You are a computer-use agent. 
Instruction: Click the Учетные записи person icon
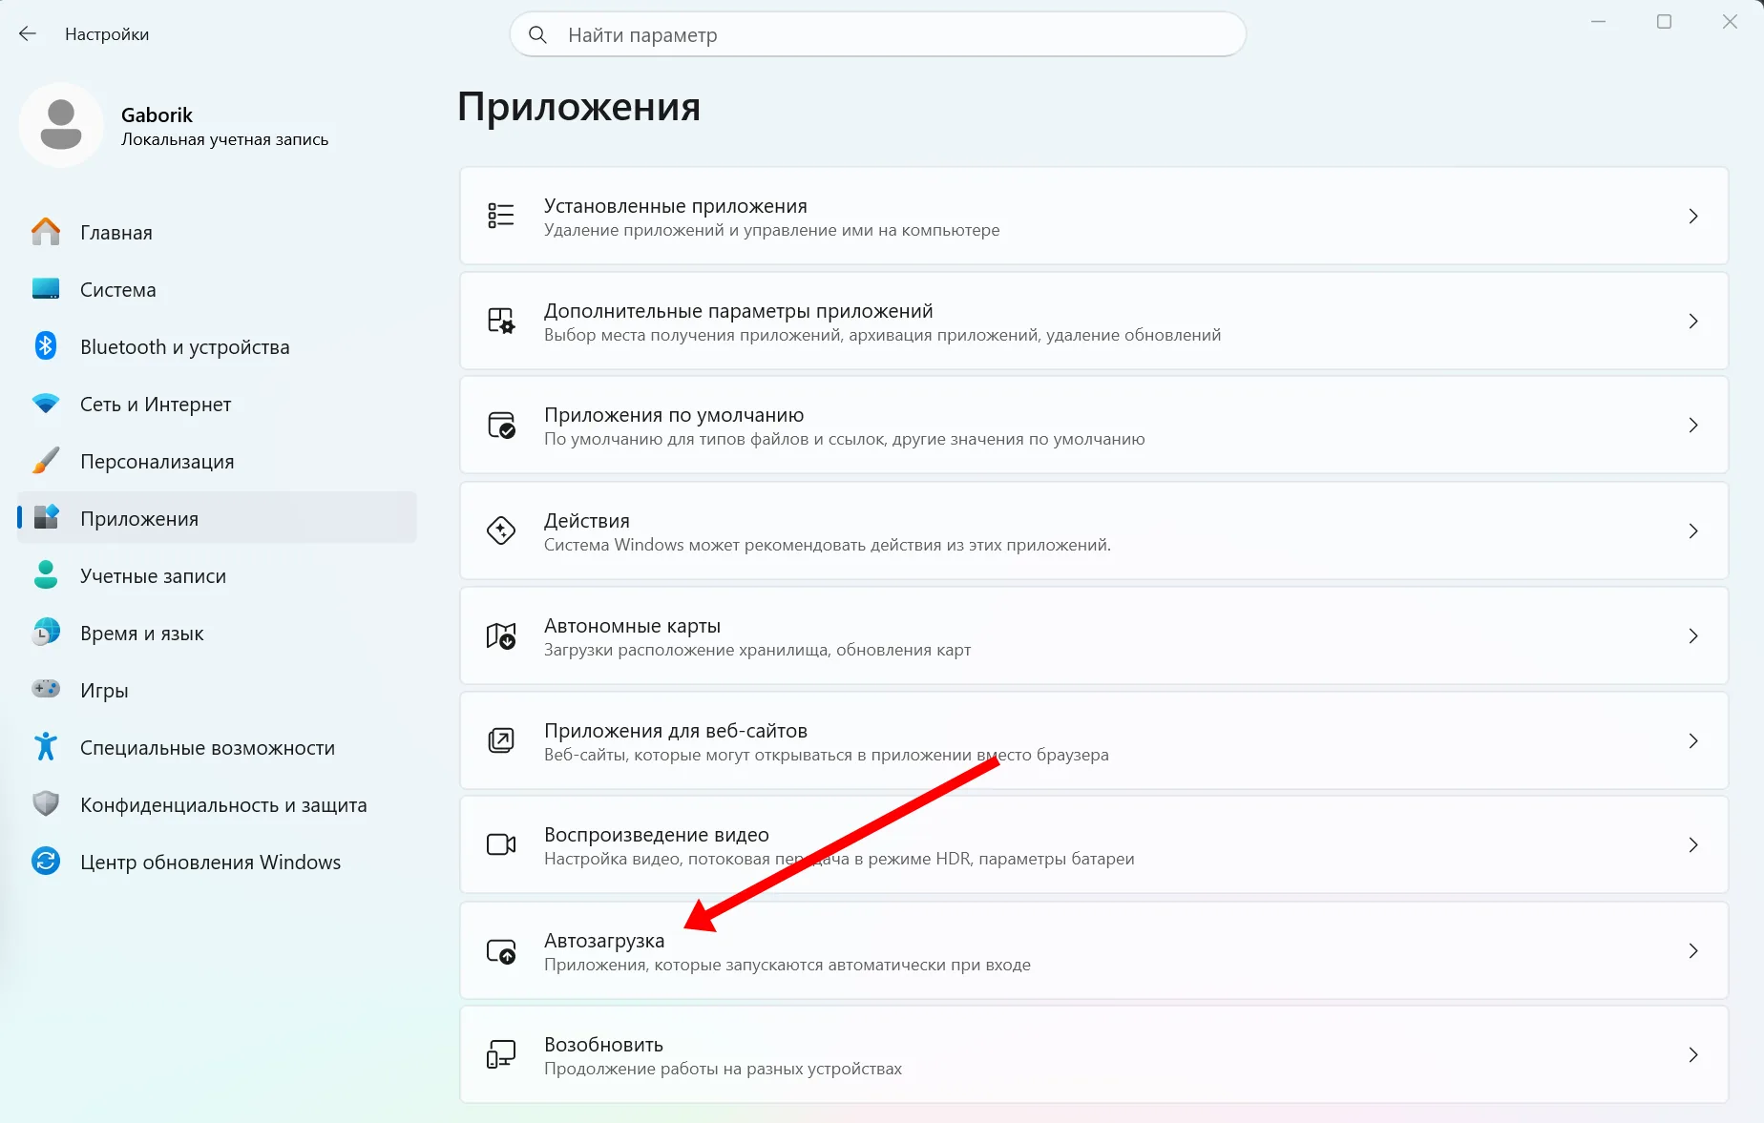click(46, 575)
